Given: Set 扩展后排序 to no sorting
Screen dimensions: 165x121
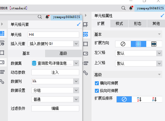Looking at the screenshot, I should point(124,99).
